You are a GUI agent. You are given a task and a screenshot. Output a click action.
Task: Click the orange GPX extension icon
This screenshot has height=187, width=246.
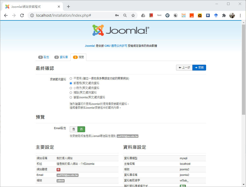click(x=192, y=15)
